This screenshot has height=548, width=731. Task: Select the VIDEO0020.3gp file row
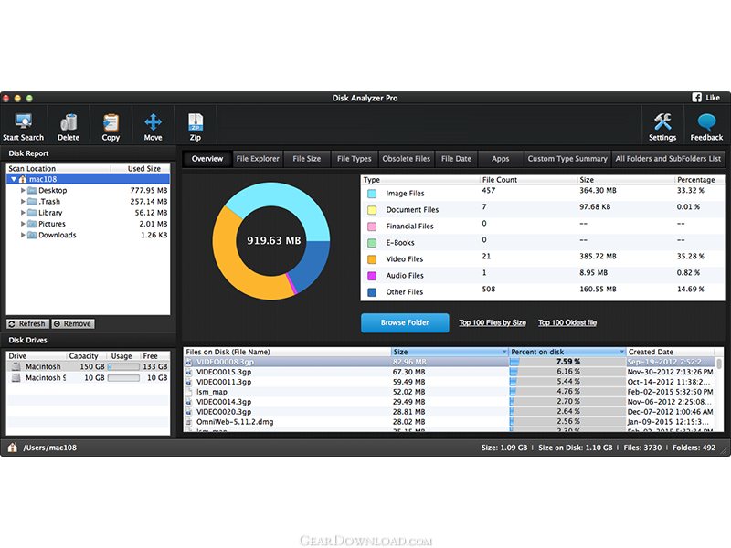click(x=450, y=412)
